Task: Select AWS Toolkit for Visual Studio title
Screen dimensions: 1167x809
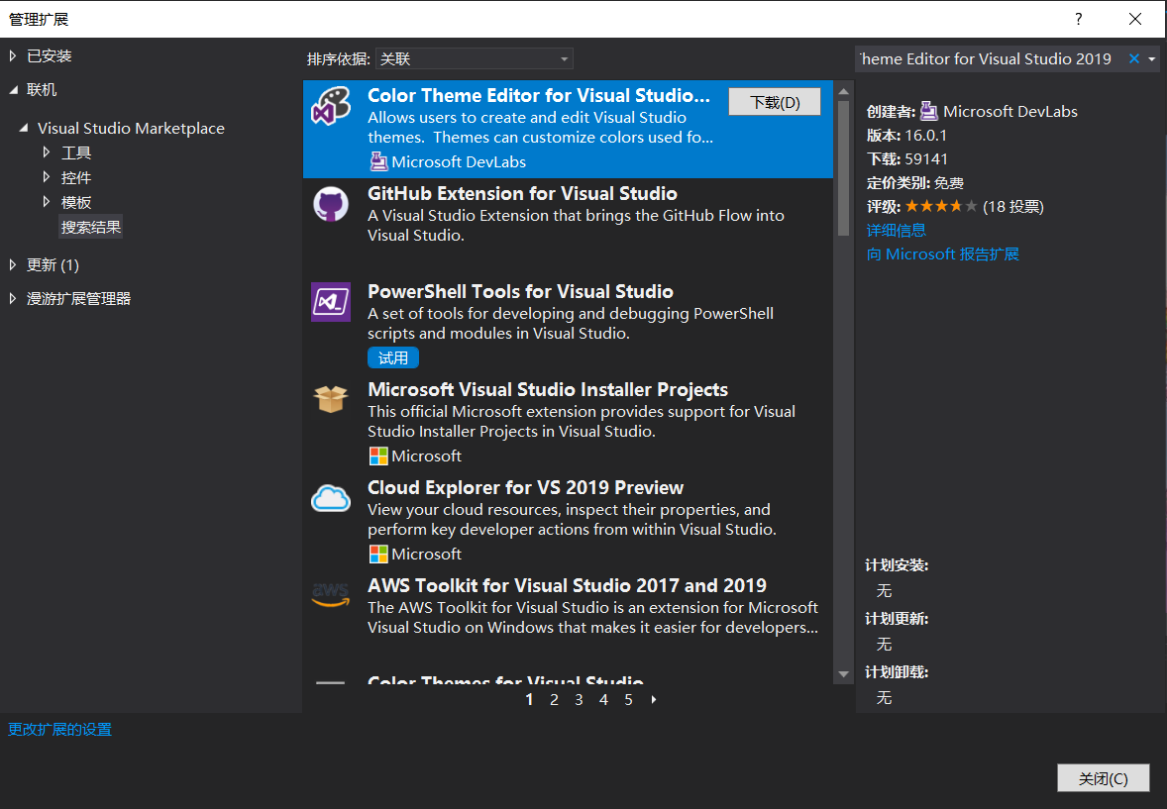Action: [567, 586]
